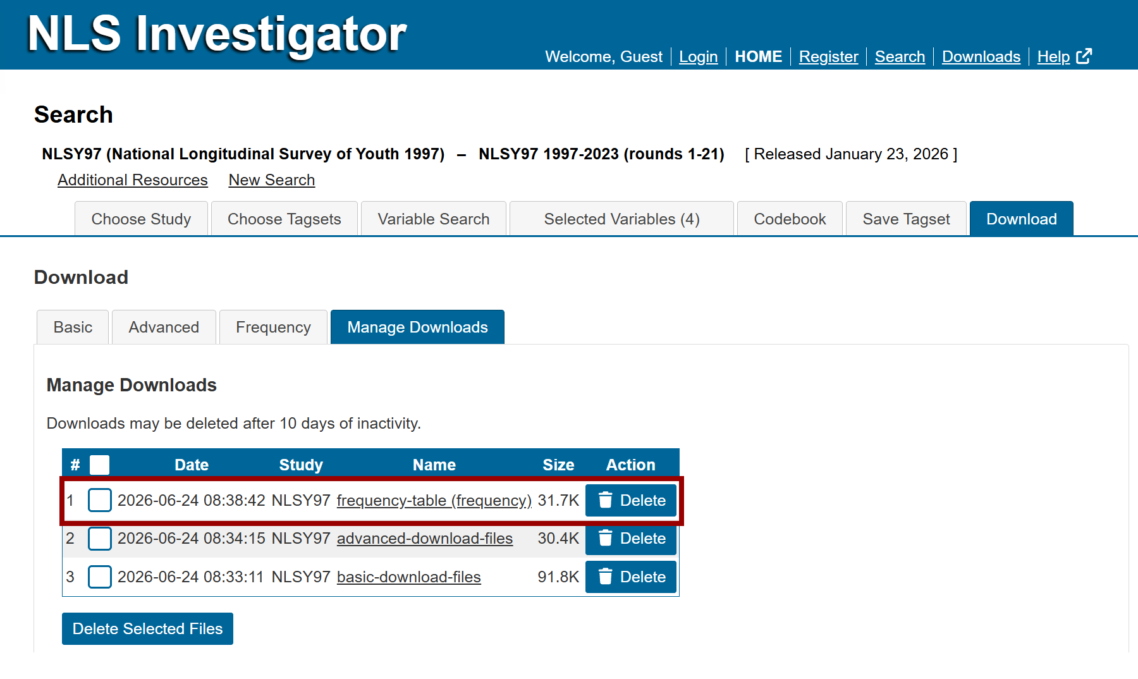The image size is (1138, 679).
Task: Go to the Codebook tab
Action: (x=790, y=219)
